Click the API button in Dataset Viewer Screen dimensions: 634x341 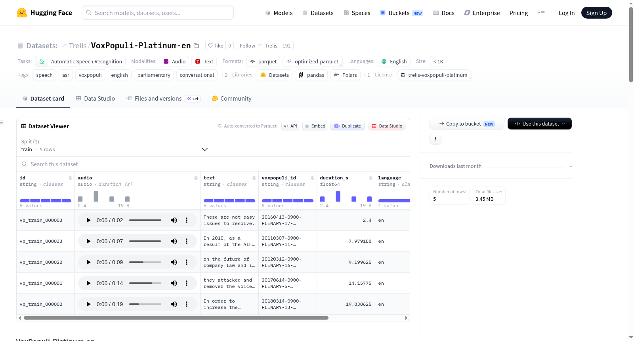pos(290,126)
